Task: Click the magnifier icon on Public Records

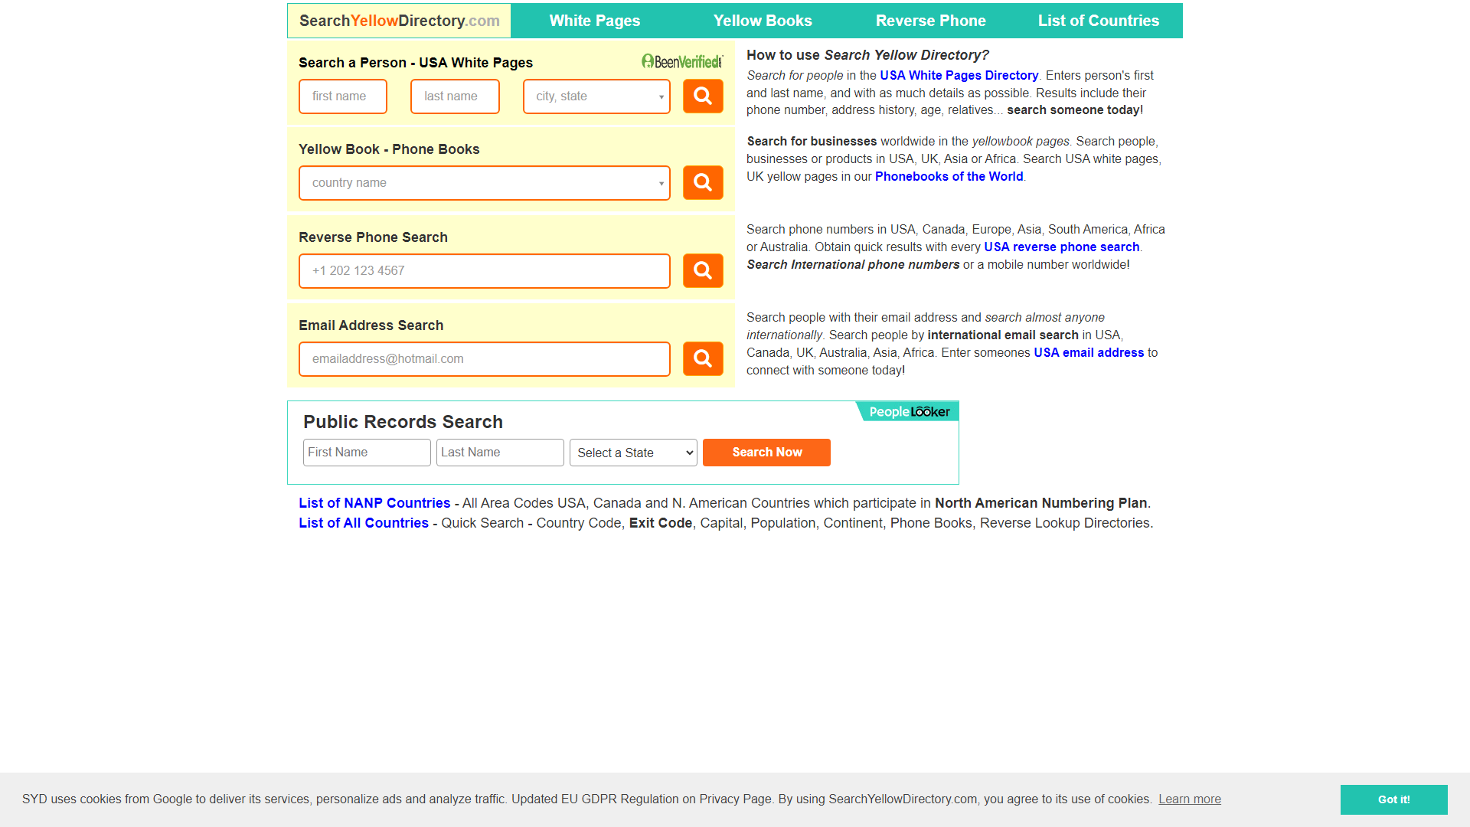Action: point(767,451)
